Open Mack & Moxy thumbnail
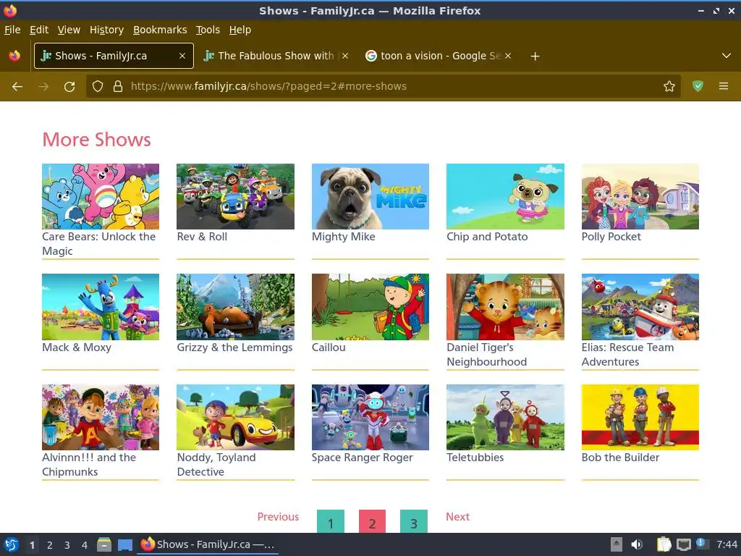Image resolution: width=741 pixels, height=556 pixels. click(x=101, y=307)
